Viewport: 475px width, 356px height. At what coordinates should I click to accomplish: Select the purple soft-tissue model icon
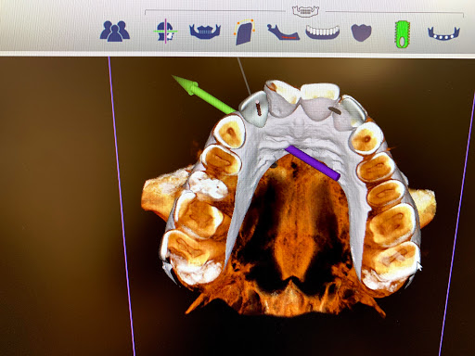pyautogui.click(x=361, y=32)
